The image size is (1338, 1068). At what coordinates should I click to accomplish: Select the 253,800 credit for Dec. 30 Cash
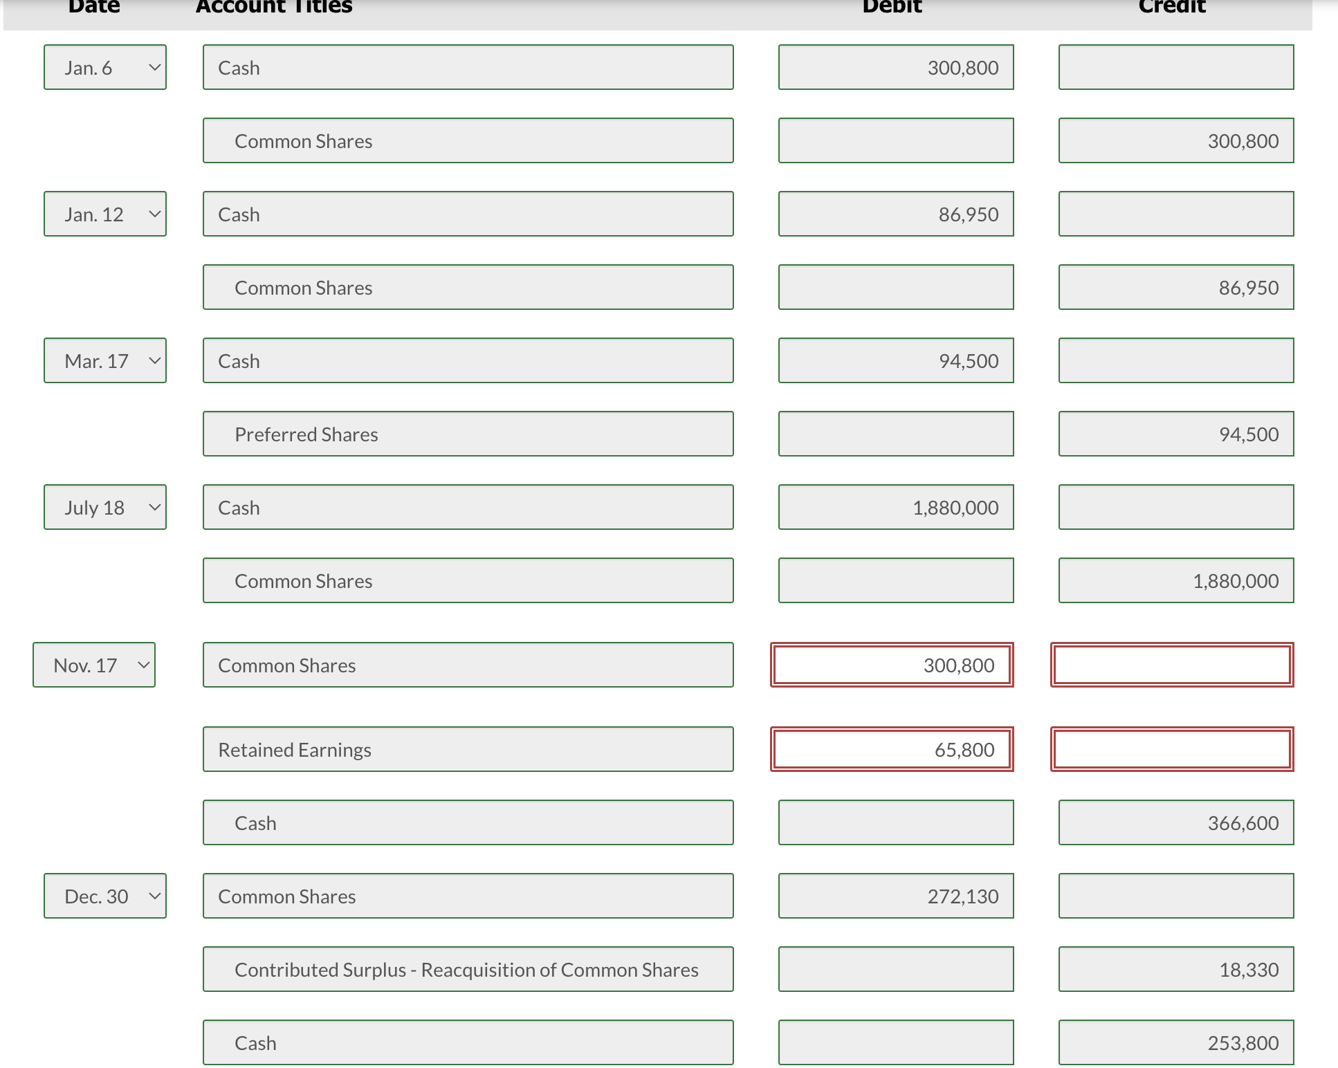coord(1175,1042)
